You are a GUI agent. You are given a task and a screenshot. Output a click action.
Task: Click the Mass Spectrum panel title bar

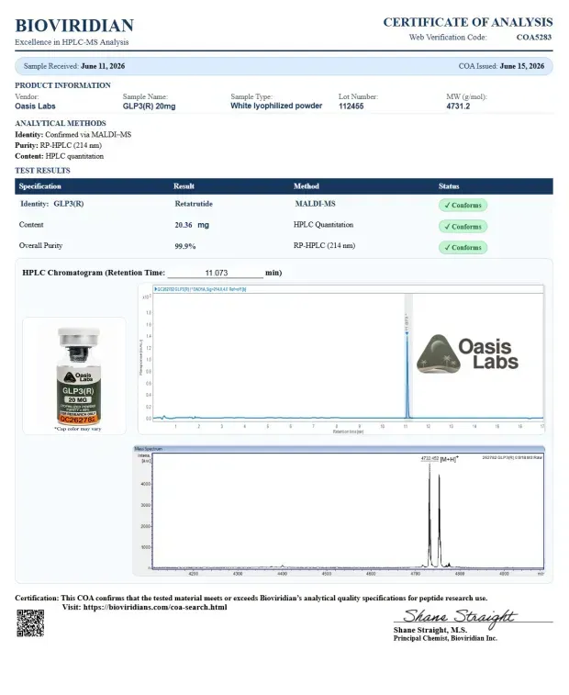click(339, 449)
